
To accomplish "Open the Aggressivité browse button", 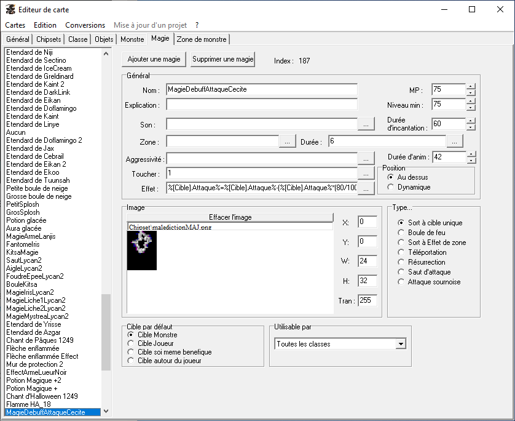I will pos(366,159).
